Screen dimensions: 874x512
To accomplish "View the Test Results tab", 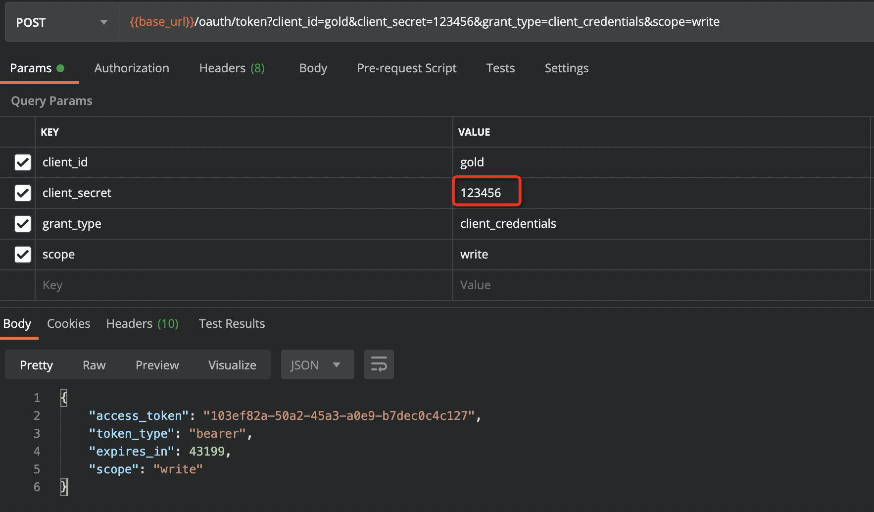I will pos(232,324).
